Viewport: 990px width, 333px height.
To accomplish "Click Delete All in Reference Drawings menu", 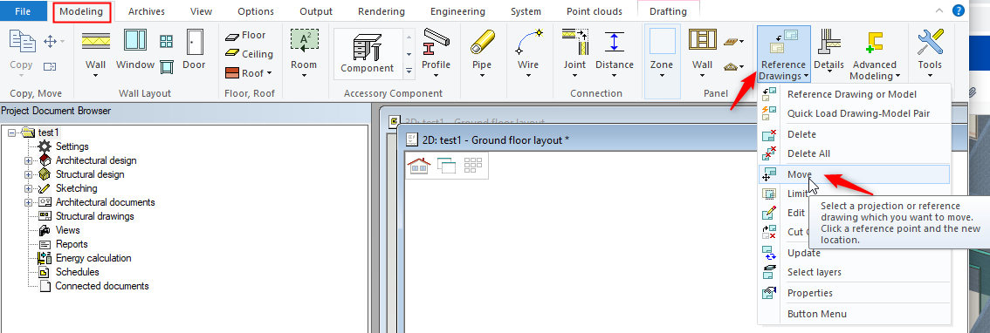I will [808, 153].
